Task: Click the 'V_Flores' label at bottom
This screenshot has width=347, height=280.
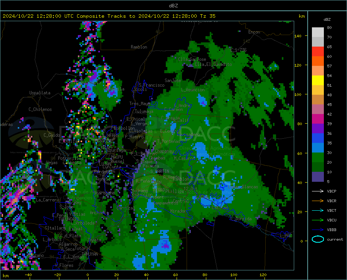Action: pos(64,265)
